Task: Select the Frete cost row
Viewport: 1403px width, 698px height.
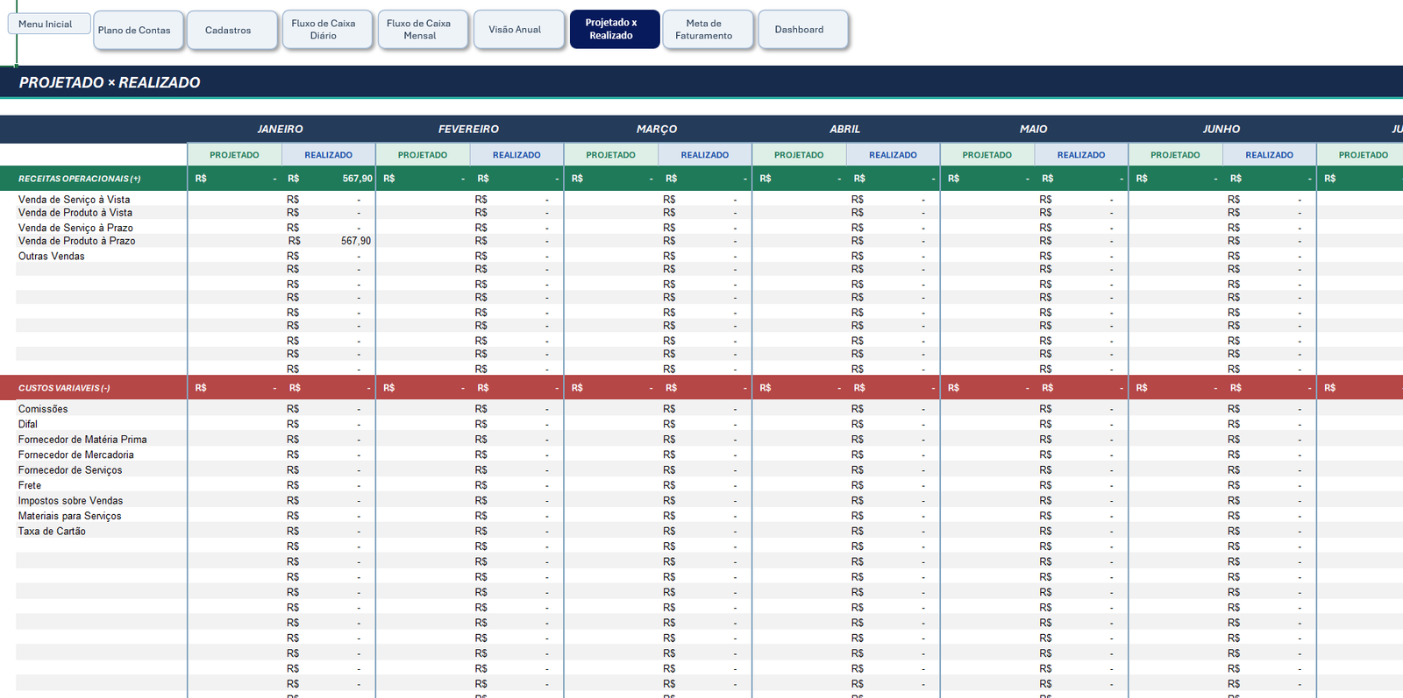Action: click(x=30, y=485)
